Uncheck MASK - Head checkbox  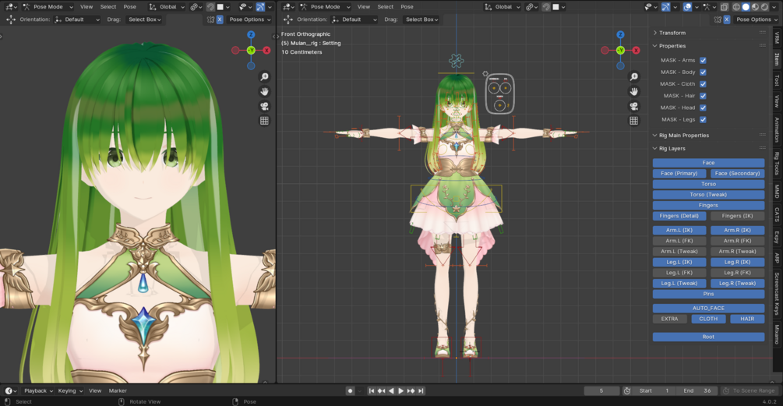point(703,108)
